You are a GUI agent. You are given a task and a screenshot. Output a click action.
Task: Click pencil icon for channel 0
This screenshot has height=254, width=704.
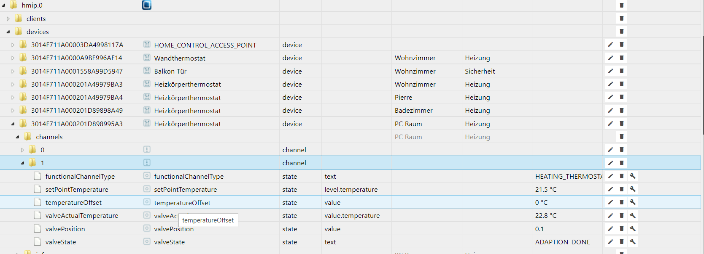610,150
